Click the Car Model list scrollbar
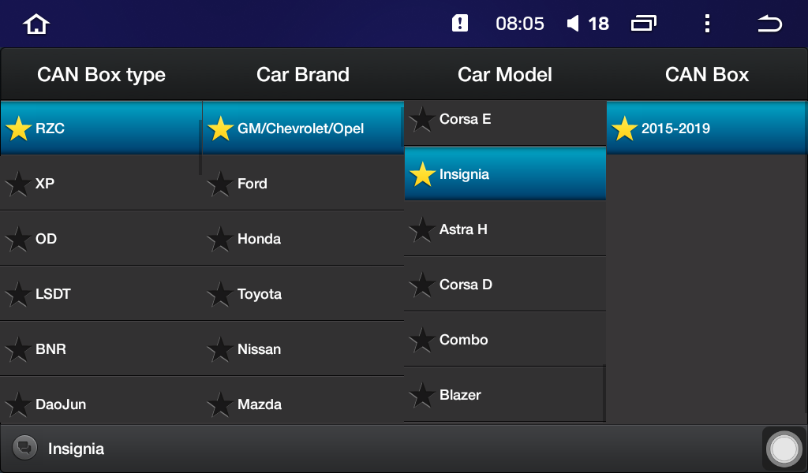 [x=604, y=393]
